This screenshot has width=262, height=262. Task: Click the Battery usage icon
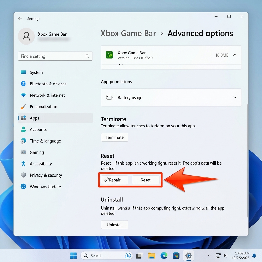(x=109, y=97)
